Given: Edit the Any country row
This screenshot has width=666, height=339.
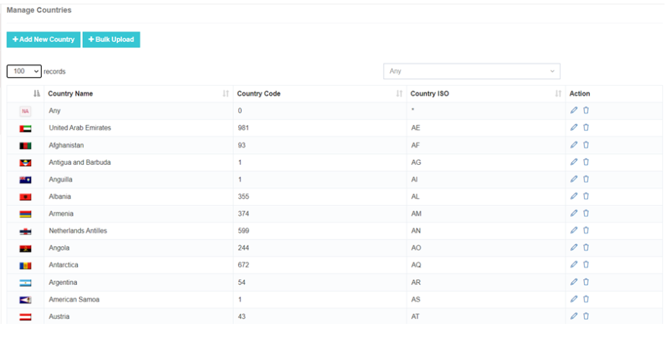Looking at the screenshot, I should coord(574,110).
